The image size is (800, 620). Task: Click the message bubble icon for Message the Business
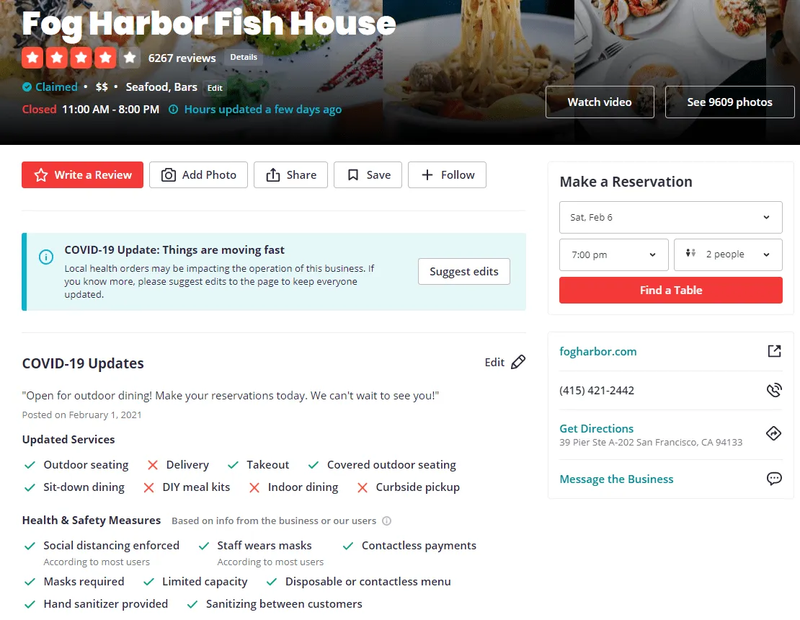[x=774, y=479]
